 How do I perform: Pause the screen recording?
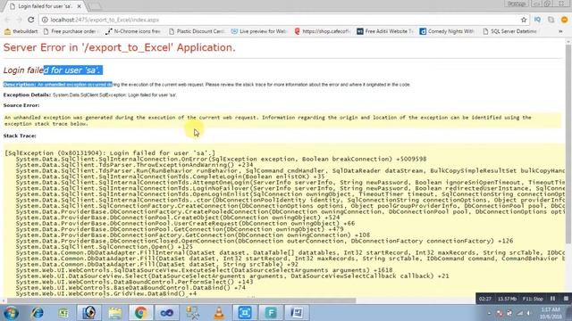tap(552, 299)
